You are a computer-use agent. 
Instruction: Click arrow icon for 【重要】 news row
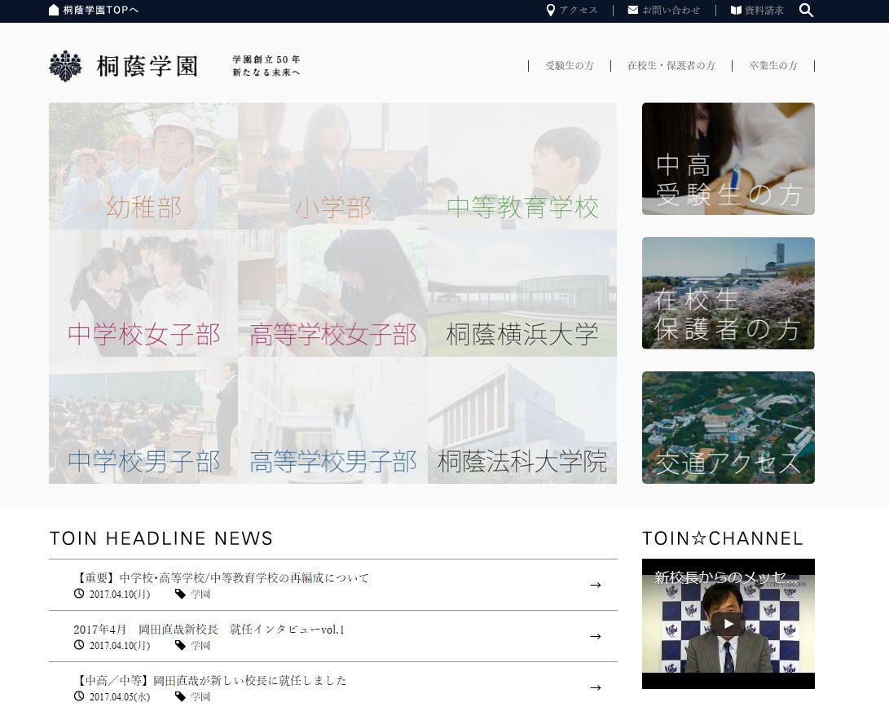(596, 585)
